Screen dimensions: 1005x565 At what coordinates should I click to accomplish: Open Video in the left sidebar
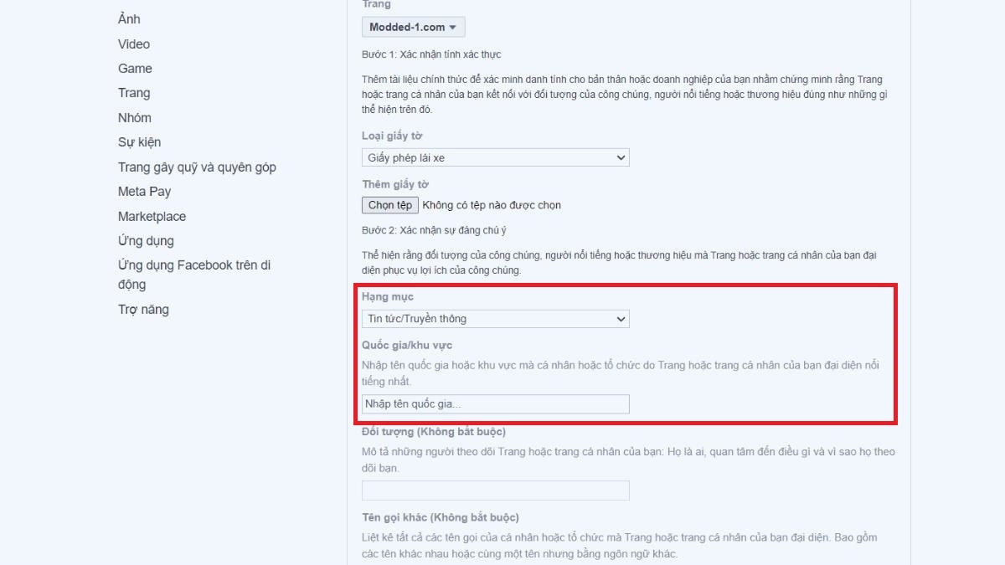(x=134, y=44)
